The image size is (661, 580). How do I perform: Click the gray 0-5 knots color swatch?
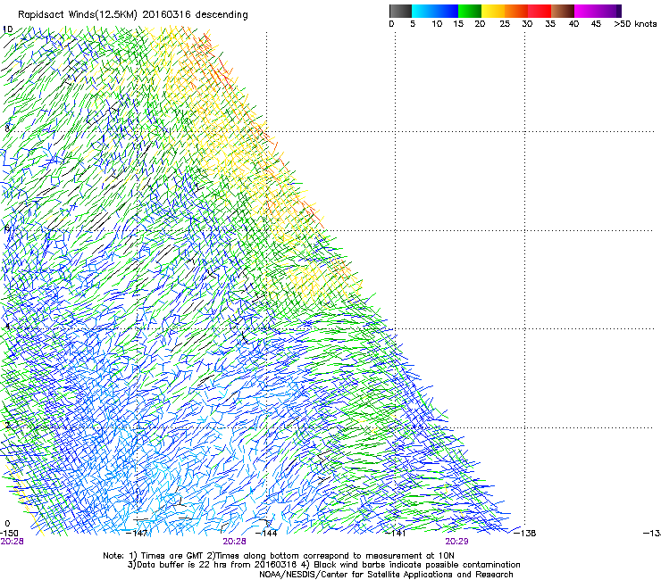[400, 11]
